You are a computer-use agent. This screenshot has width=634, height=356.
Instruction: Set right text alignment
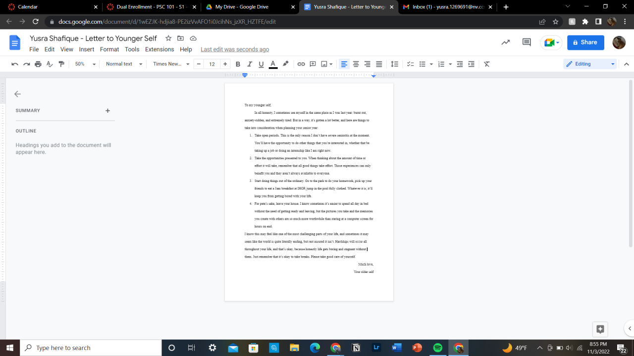(x=368, y=64)
